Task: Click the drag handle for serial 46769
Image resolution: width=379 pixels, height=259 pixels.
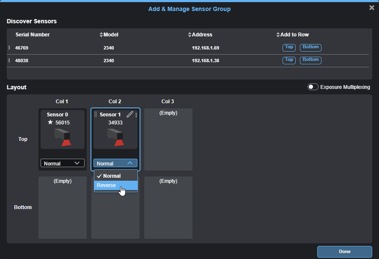Action: [9, 48]
